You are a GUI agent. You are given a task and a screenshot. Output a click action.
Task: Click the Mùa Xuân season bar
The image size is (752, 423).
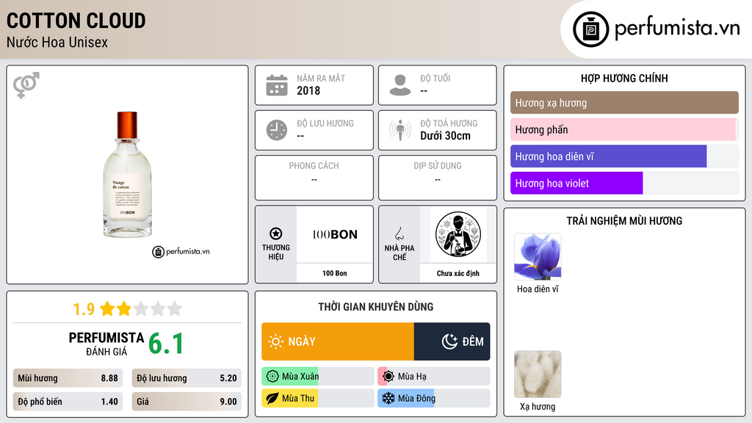pos(317,377)
